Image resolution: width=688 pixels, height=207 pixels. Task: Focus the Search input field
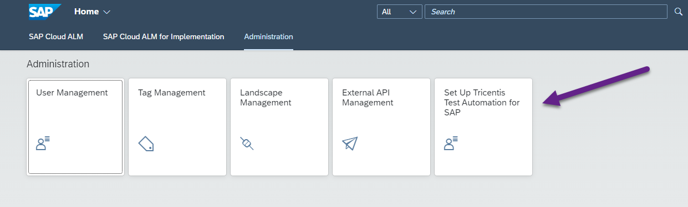pos(546,12)
